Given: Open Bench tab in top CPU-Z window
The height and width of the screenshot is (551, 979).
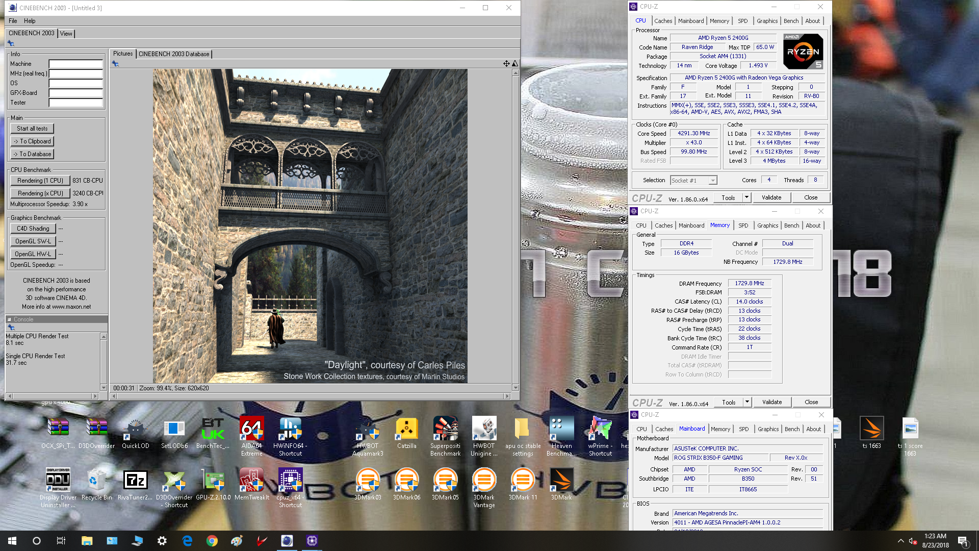Looking at the screenshot, I should [791, 21].
